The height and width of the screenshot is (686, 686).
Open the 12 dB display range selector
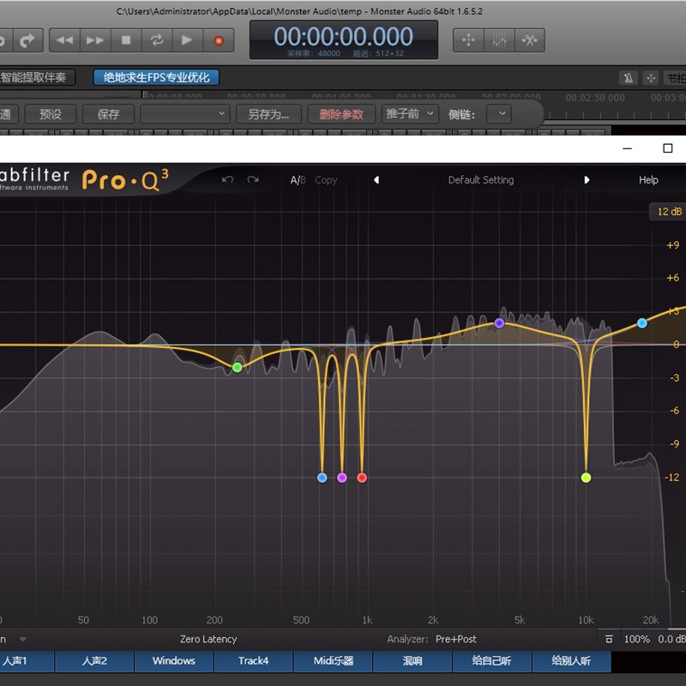click(669, 212)
